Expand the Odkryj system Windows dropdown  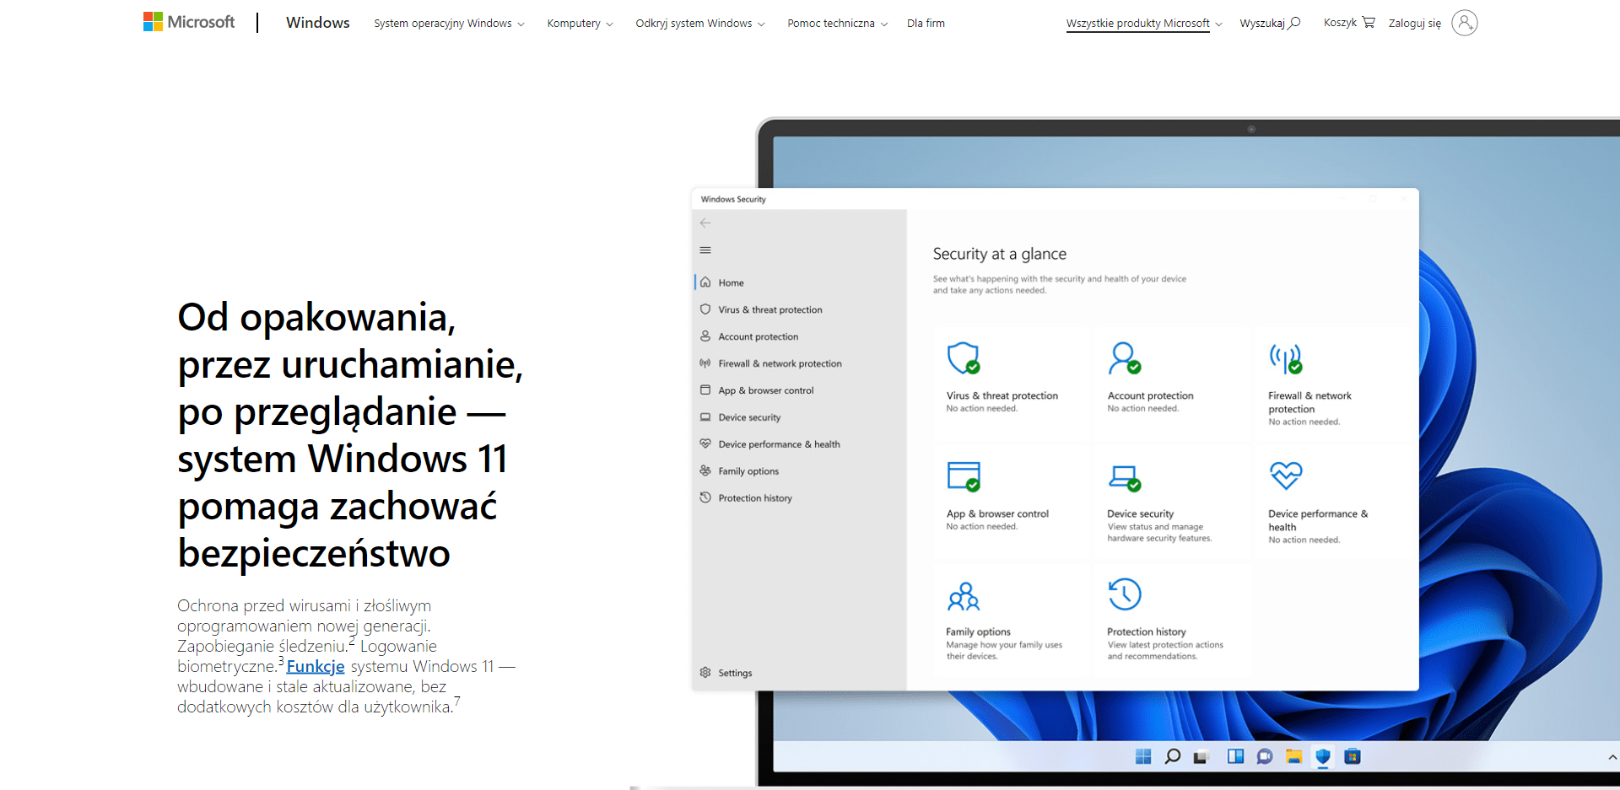point(699,24)
